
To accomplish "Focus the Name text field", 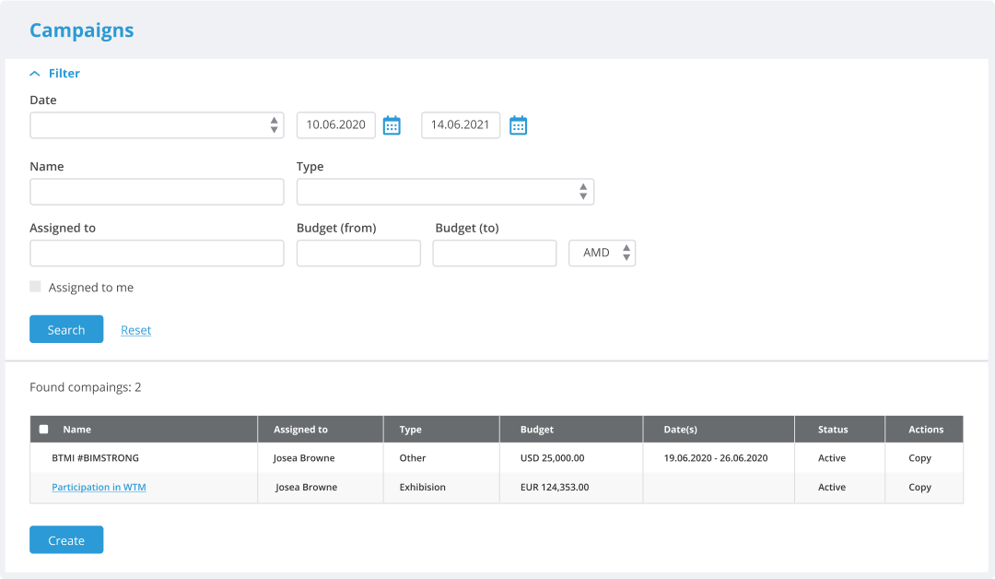I will click(x=157, y=192).
